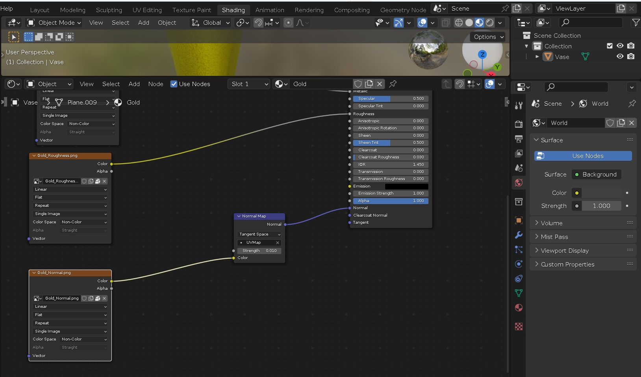The image size is (641, 377).
Task: Open the Particles properties tab
Action: point(519,249)
